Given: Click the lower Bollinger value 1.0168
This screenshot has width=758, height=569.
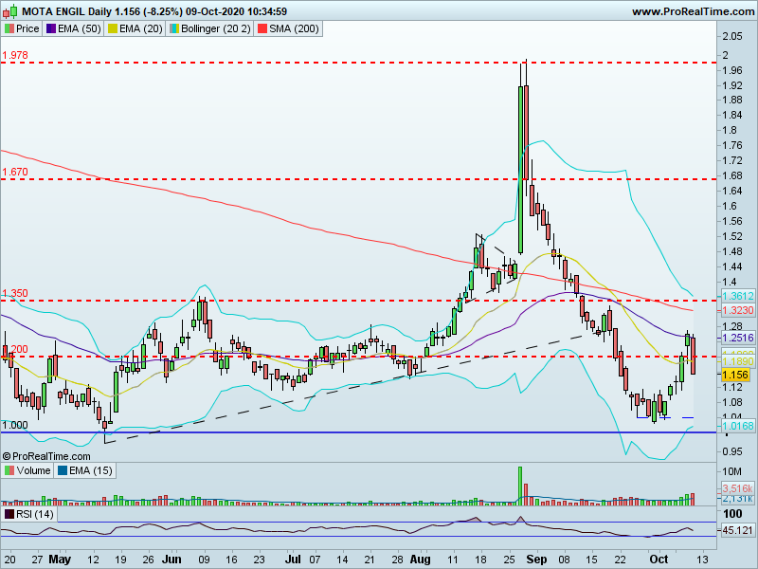Looking at the screenshot, I should tap(738, 426).
